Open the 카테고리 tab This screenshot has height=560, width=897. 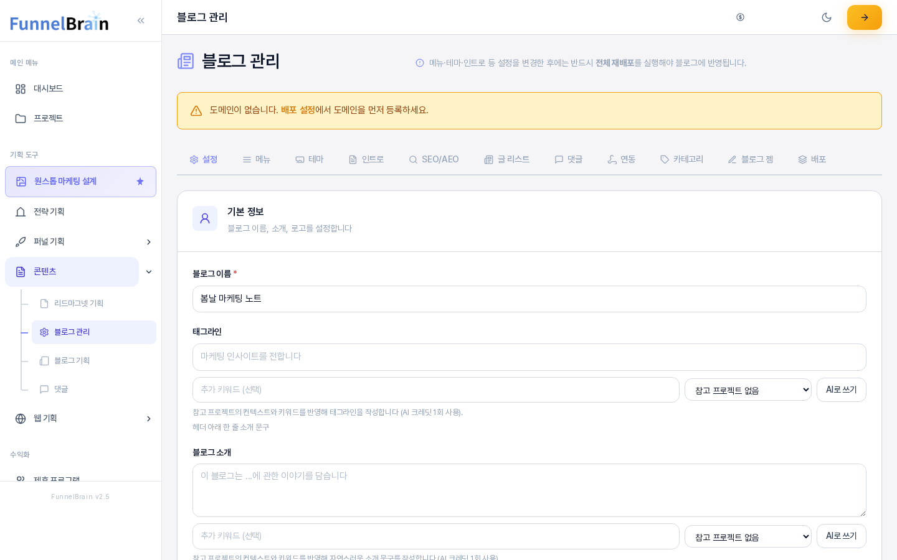[x=682, y=159]
